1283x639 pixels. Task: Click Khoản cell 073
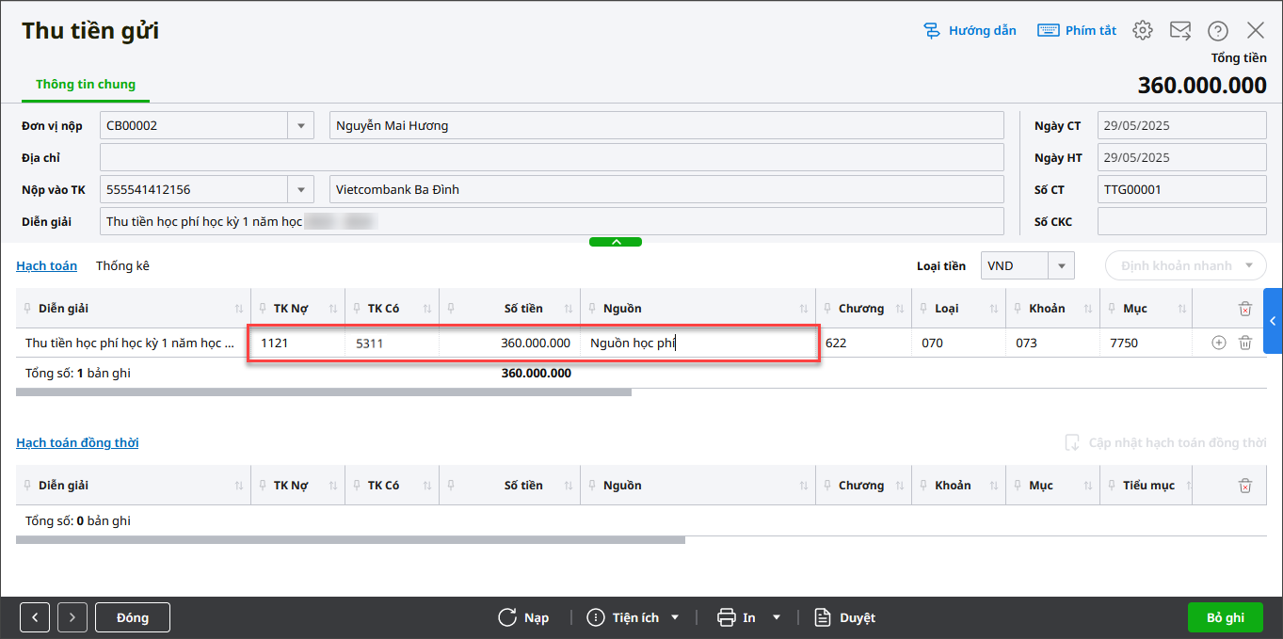1052,343
